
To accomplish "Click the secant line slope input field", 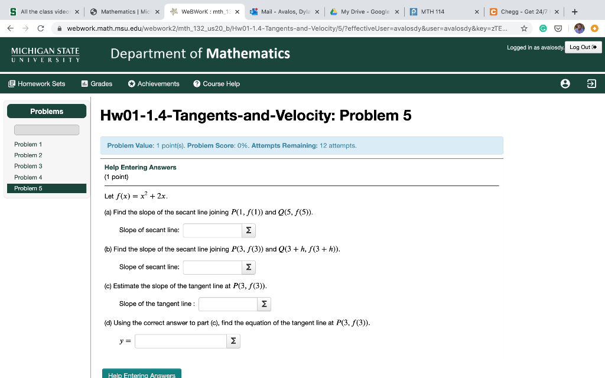I will point(213,230).
